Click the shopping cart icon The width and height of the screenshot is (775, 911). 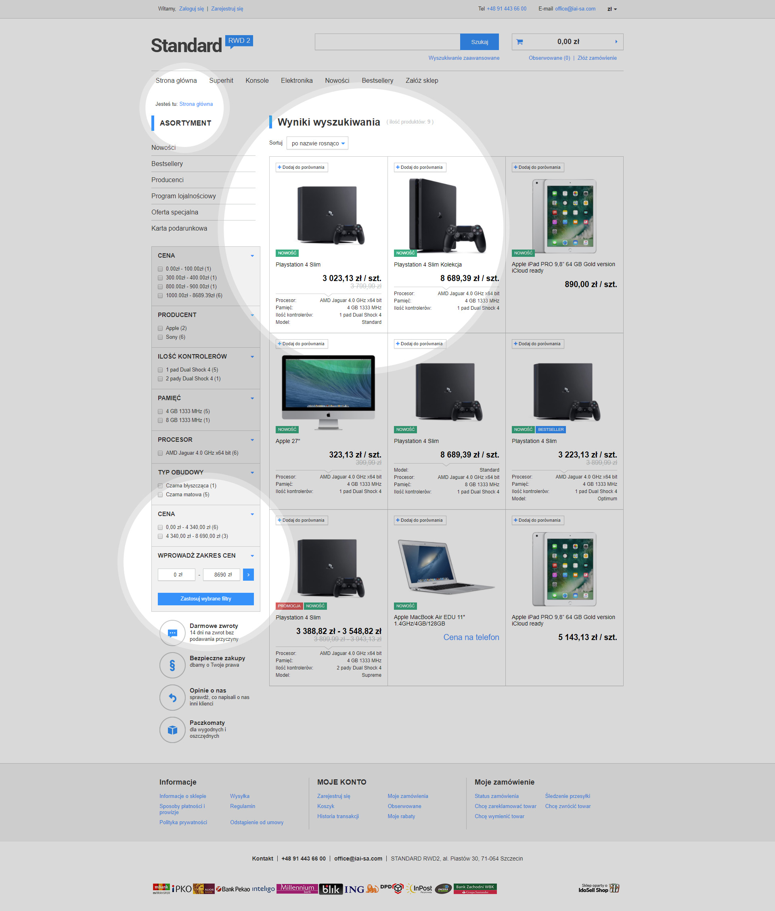[519, 42]
